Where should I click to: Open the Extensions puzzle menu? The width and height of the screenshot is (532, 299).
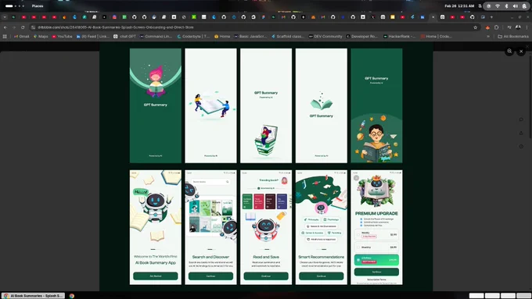tap(496, 27)
